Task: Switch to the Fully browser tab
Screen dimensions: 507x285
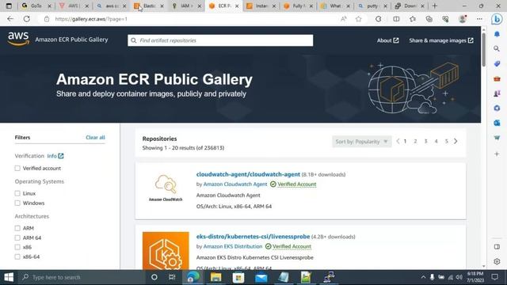Action: click(x=297, y=6)
